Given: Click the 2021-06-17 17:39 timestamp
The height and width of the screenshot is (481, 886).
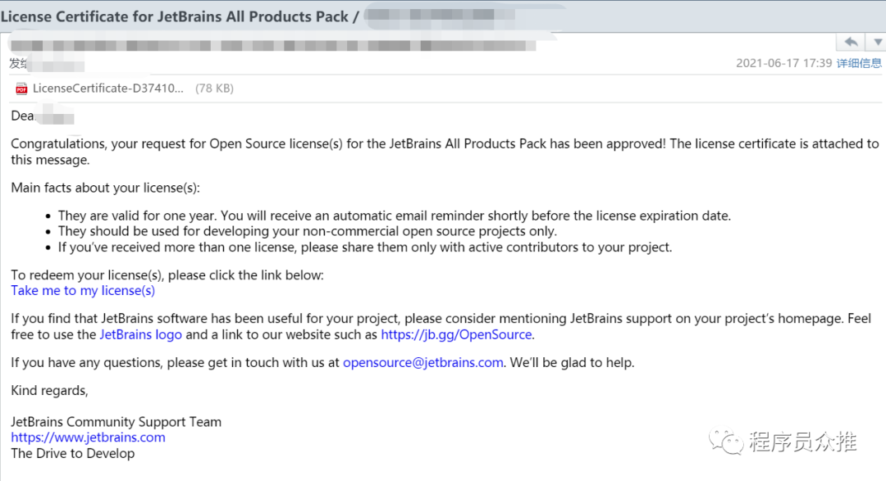Looking at the screenshot, I should 783,63.
